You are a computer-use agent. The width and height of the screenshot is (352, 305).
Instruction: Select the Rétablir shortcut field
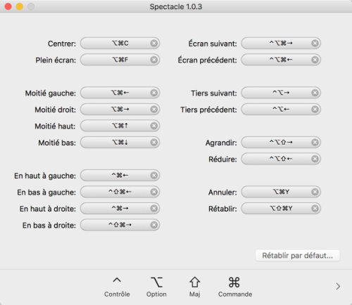pyautogui.click(x=281, y=209)
